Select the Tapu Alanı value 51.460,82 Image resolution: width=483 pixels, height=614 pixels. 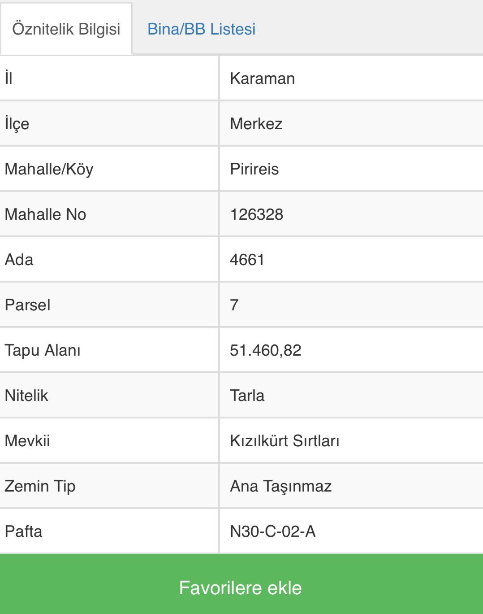coord(265,350)
